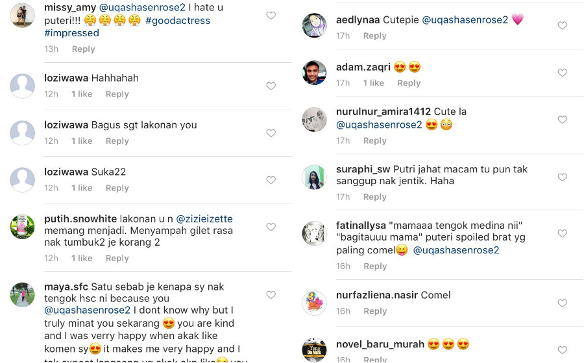Screen dimensions: 584x363
Task: Heart the nurfazliena.nasir Comel comment
Action: click(x=562, y=303)
